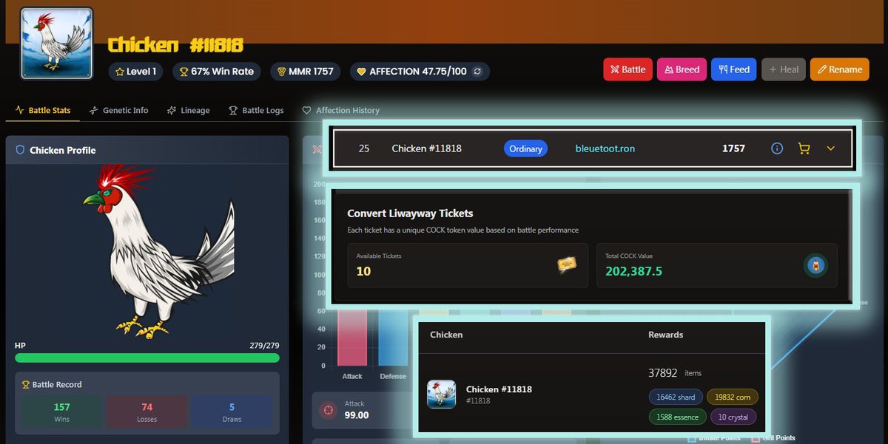This screenshot has width=888, height=444.
Task: Click Total COCK Value 202,387.5
Action: (x=633, y=271)
